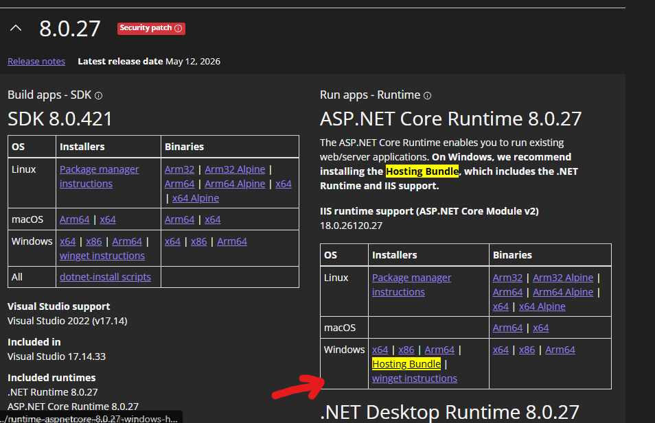Screen dimensions: 655x423
Task: Click the info icon beside Run apps - Runtime
Action: coord(427,95)
